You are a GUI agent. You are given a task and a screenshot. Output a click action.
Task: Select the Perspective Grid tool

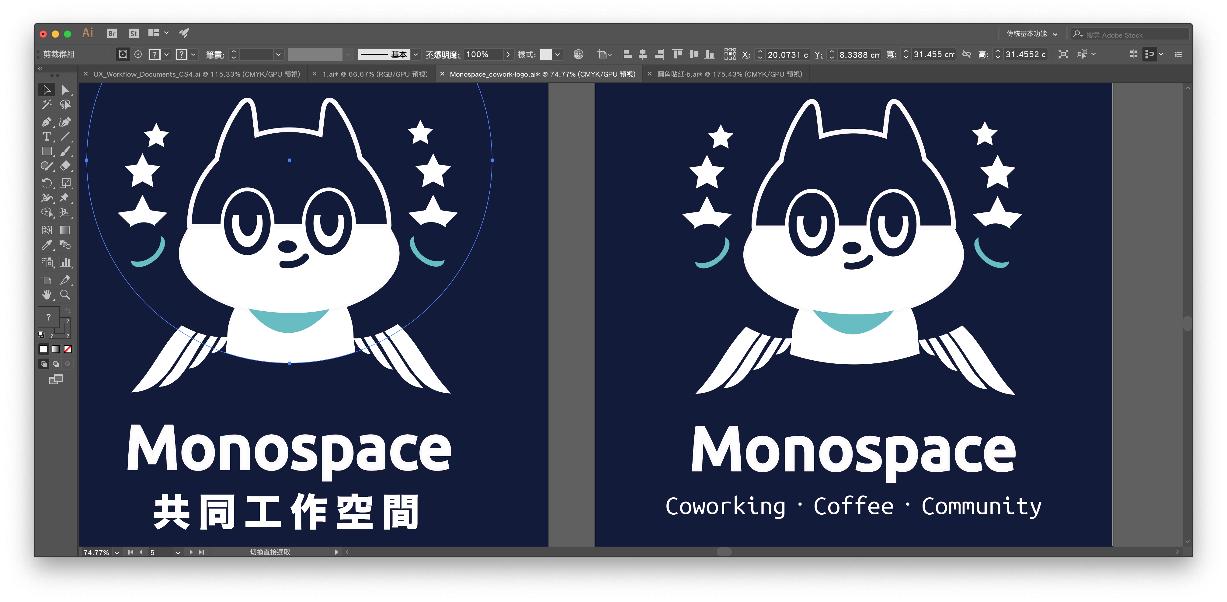65,212
